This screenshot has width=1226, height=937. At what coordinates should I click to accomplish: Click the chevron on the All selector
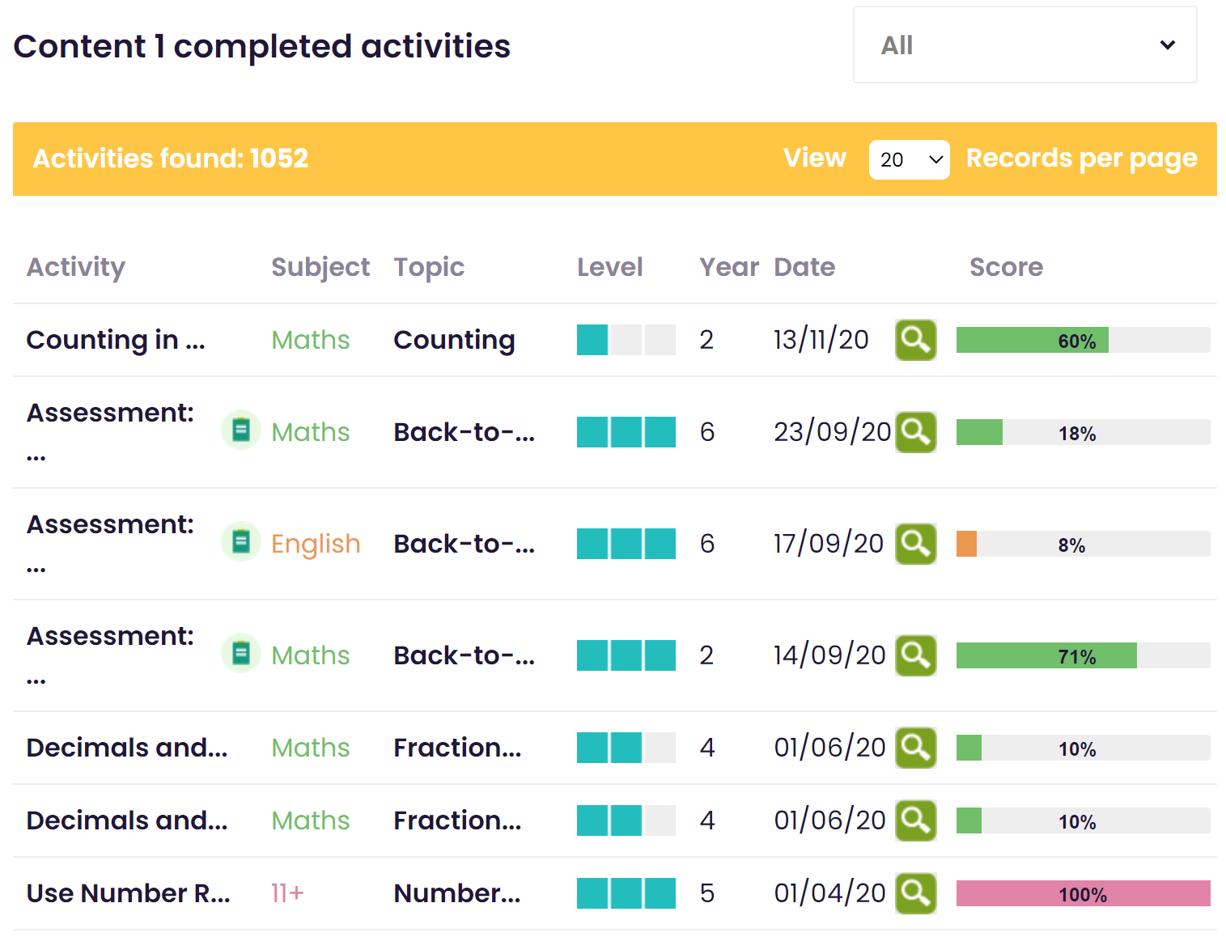coord(1168,45)
